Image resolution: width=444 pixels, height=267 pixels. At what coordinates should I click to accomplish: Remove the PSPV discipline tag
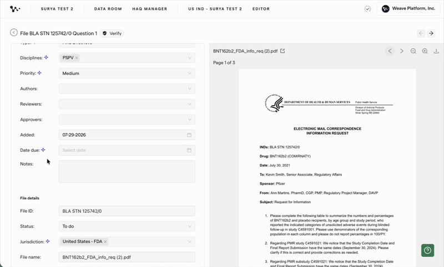(77, 58)
